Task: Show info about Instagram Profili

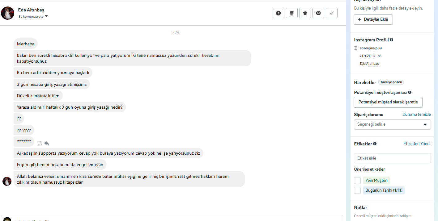Action: 392,40
